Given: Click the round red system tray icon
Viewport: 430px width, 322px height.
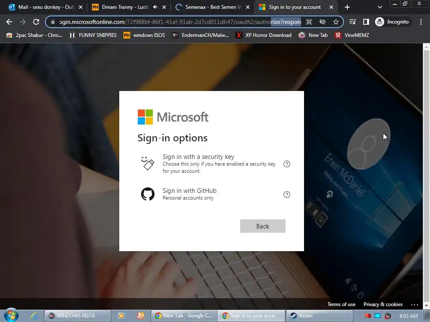Looking at the screenshot, I should [388, 316].
